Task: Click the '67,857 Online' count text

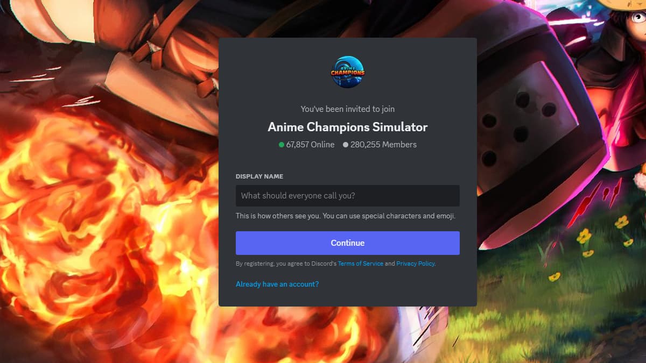Action: (x=310, y=145)
